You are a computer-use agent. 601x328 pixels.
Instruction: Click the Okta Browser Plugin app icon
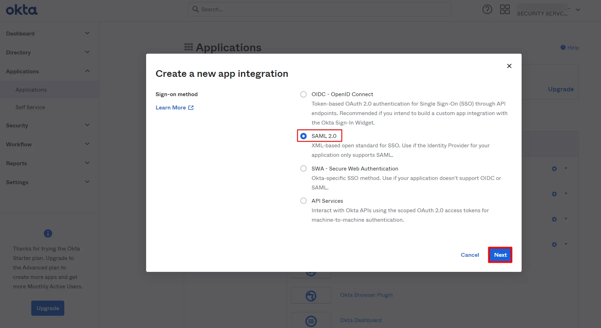(311, 295)
